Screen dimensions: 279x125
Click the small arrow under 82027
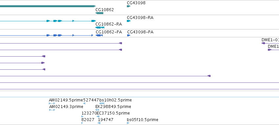pos(82,123)
